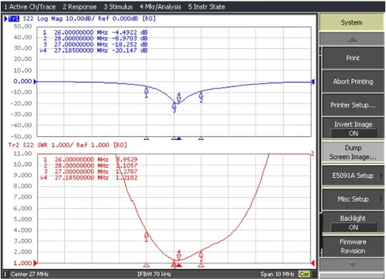Click blue reference level arrow at 0.000

pyautogui.click(x=36, y=81)
